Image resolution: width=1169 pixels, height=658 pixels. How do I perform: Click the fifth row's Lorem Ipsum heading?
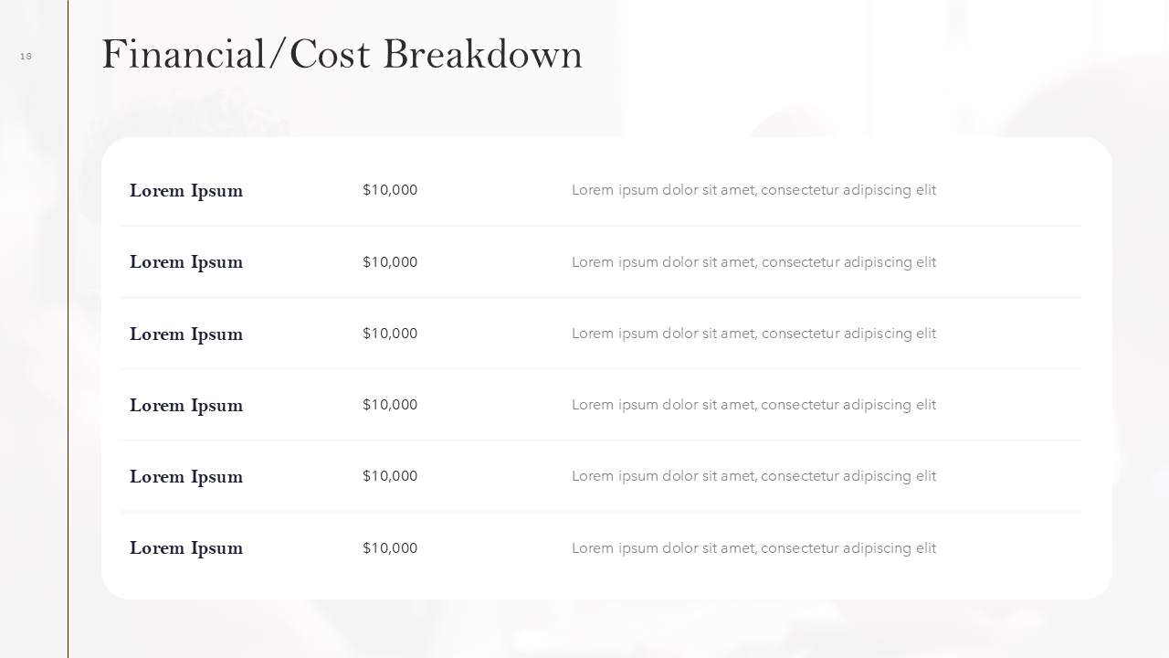(186, 476)
